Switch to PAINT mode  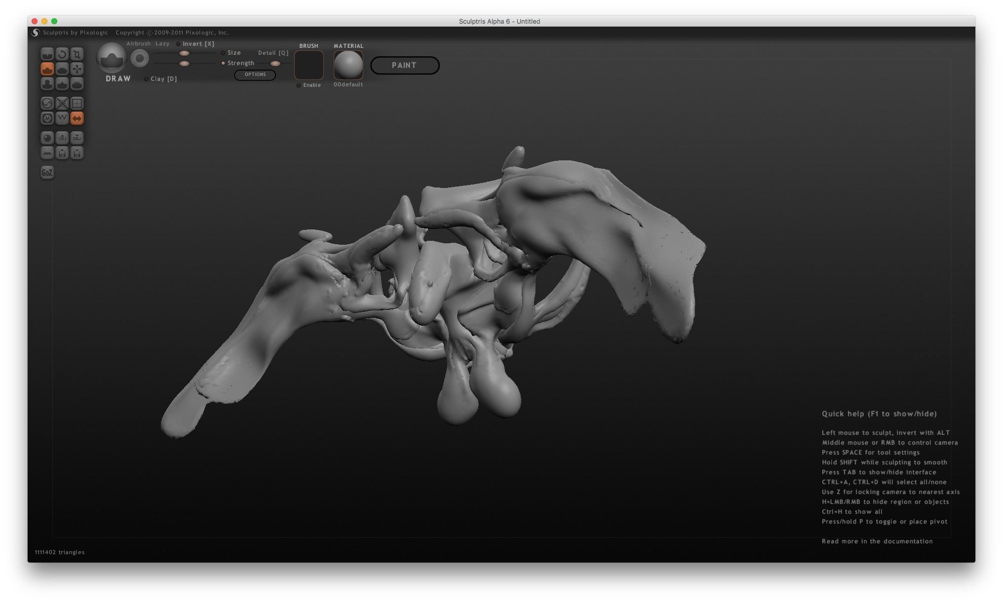(x=405, y=65)
